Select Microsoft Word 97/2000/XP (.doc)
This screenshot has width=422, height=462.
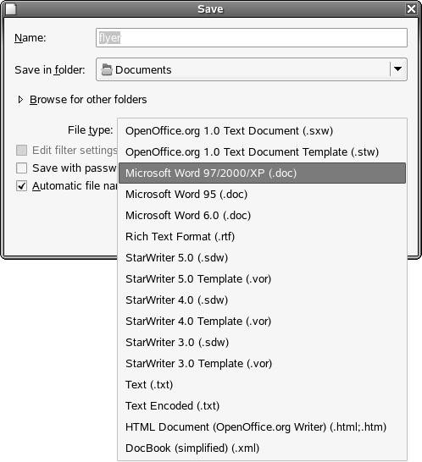(262, 173)
